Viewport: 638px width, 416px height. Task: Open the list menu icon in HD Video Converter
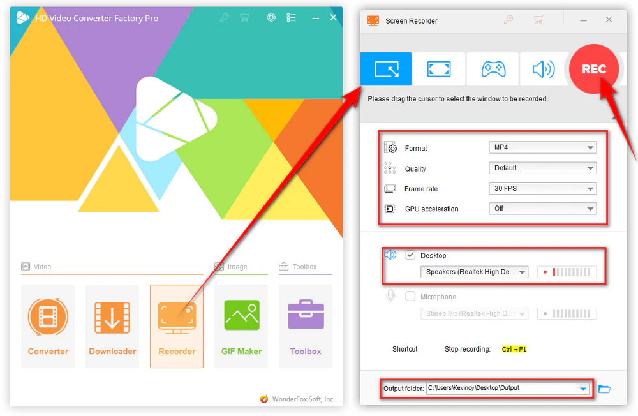click(291, 17)
